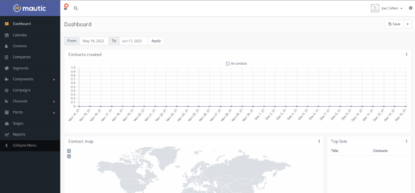Open search with the magnifier icon
415x193 pixels.
pyautogui.click(x=76, y=8)
